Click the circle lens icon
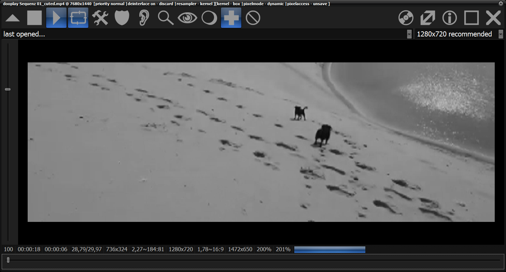This screenshot has width=506, height=272. 209,18
